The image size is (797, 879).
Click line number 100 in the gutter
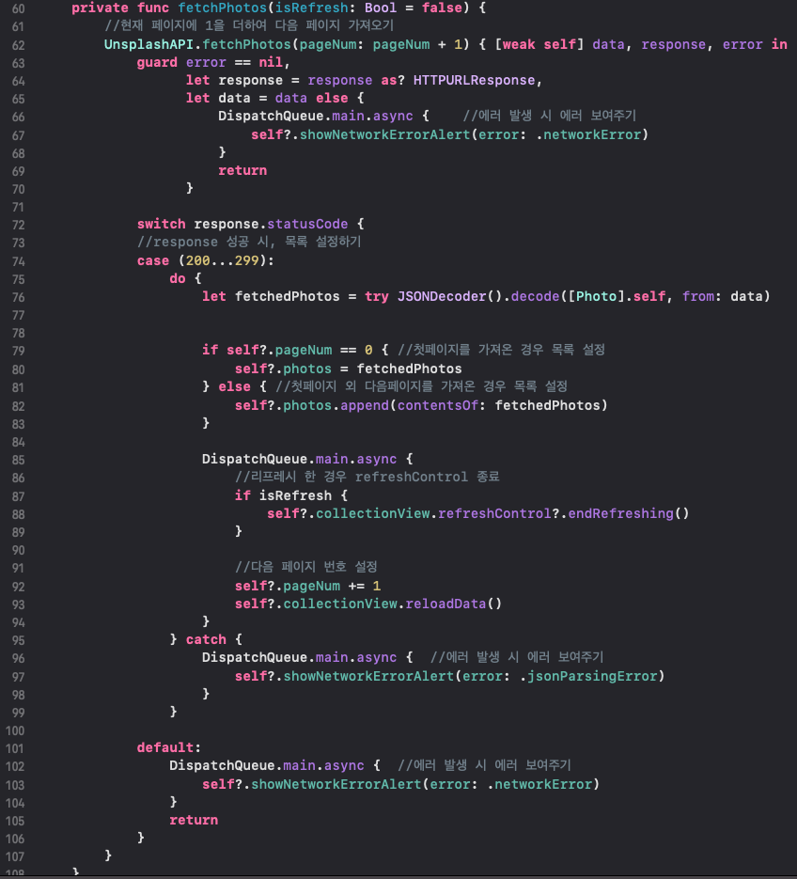pyautogui.click(x=15, y=731)
